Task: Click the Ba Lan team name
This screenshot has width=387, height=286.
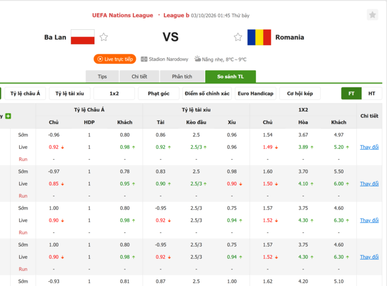Action: (x=55, y=38)
